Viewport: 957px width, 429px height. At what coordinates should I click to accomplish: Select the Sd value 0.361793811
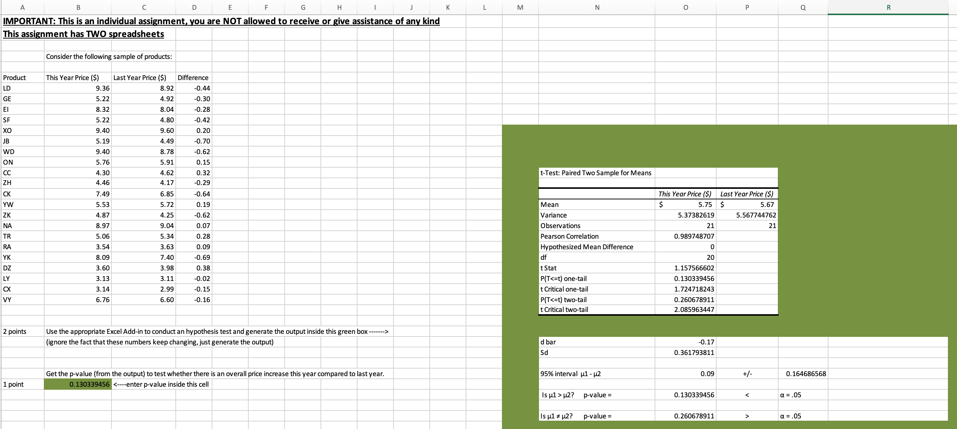tap(694, 353)
